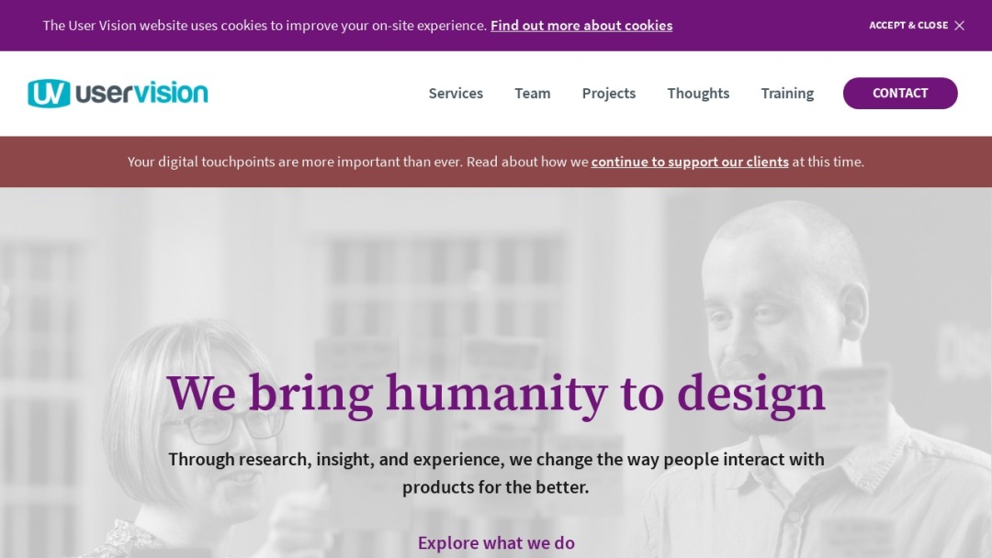Click the 'user vision' wordmark text
992x558 pixels.
140,93
